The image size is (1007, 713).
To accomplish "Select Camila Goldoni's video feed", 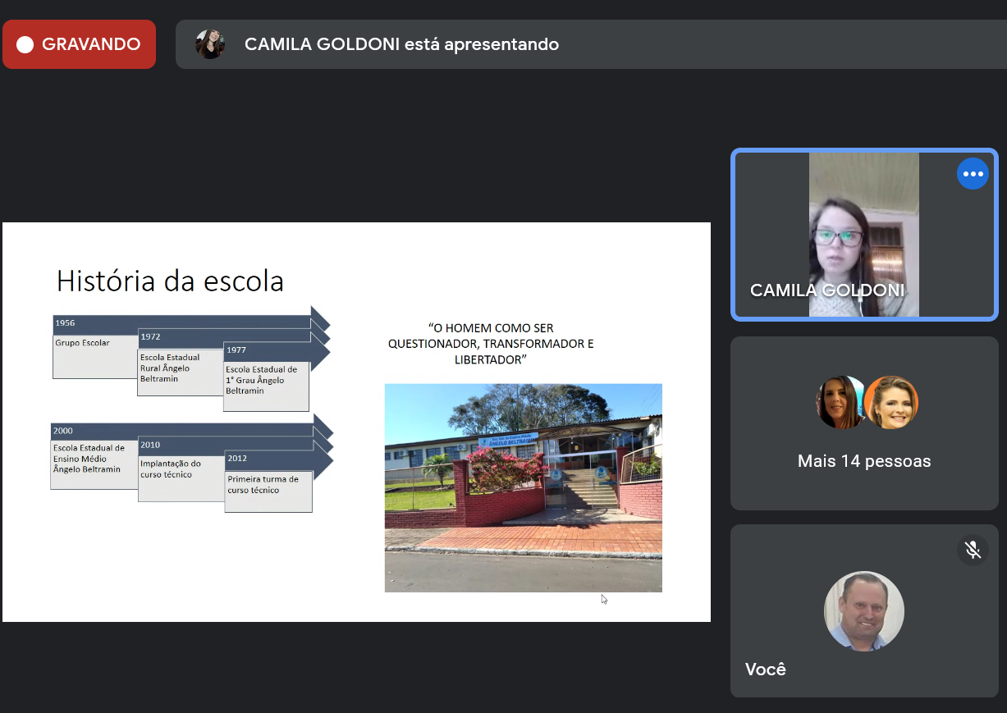I will pos(863,235).
